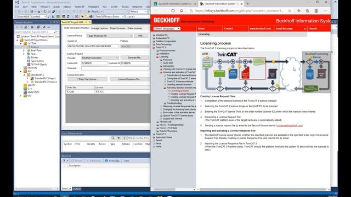Open Quick start in Beckhoff navigation tree
This screenshot has width=351, height=197.
168,63
